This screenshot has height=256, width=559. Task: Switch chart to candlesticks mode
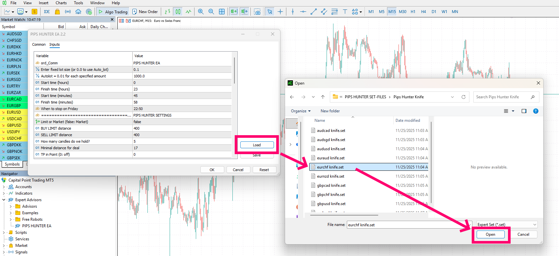point(178,12)
